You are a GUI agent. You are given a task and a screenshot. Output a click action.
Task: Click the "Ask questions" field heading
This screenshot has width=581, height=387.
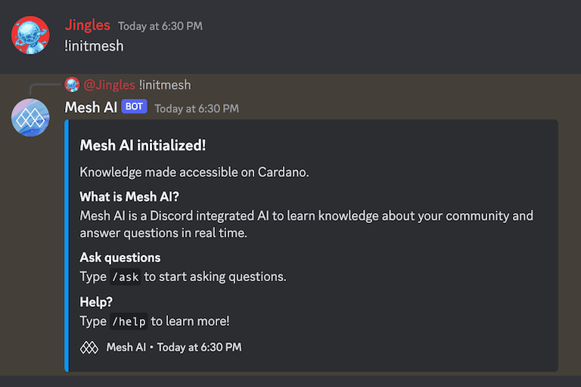120,258
